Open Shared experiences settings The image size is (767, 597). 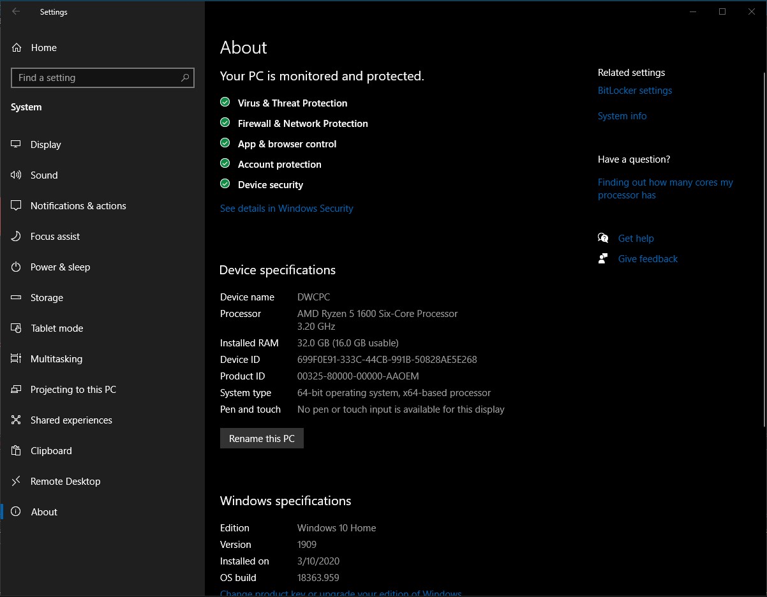coord(70,420)
